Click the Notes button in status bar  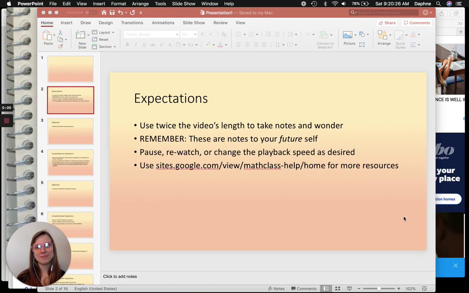276,289
